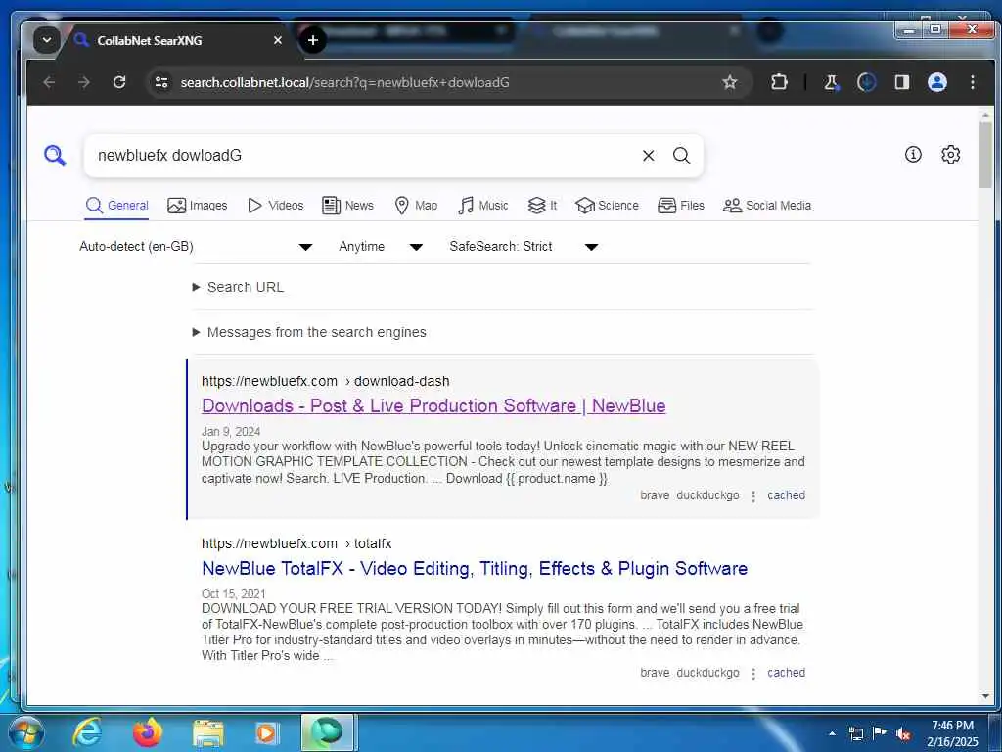Image resolution: width=1002 pixels, height=752 pixels.
Task: Switch to IT search tab
Action: tap(542, 206)
